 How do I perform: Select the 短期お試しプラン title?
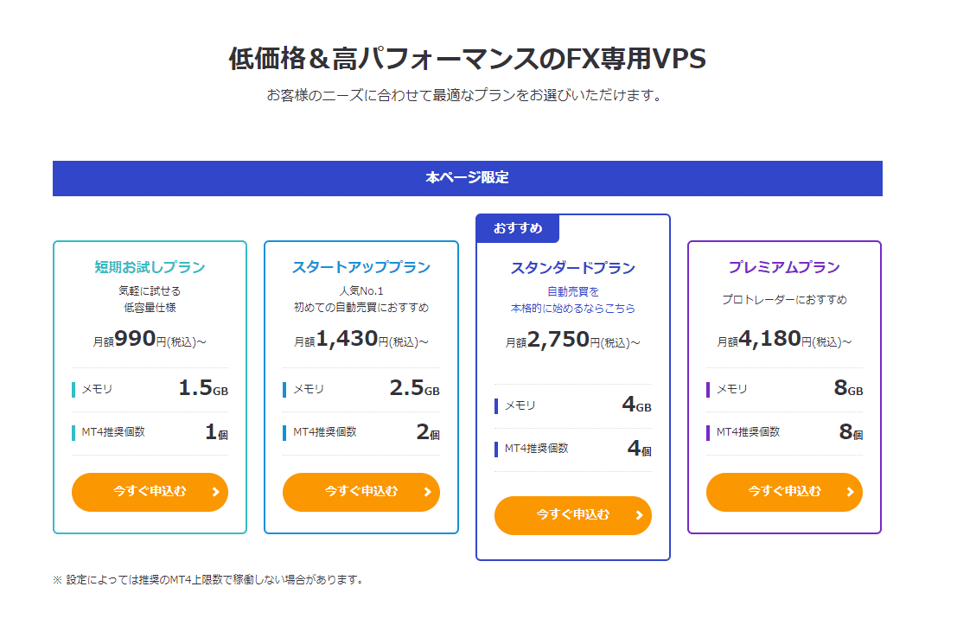[x=150, y=267]
